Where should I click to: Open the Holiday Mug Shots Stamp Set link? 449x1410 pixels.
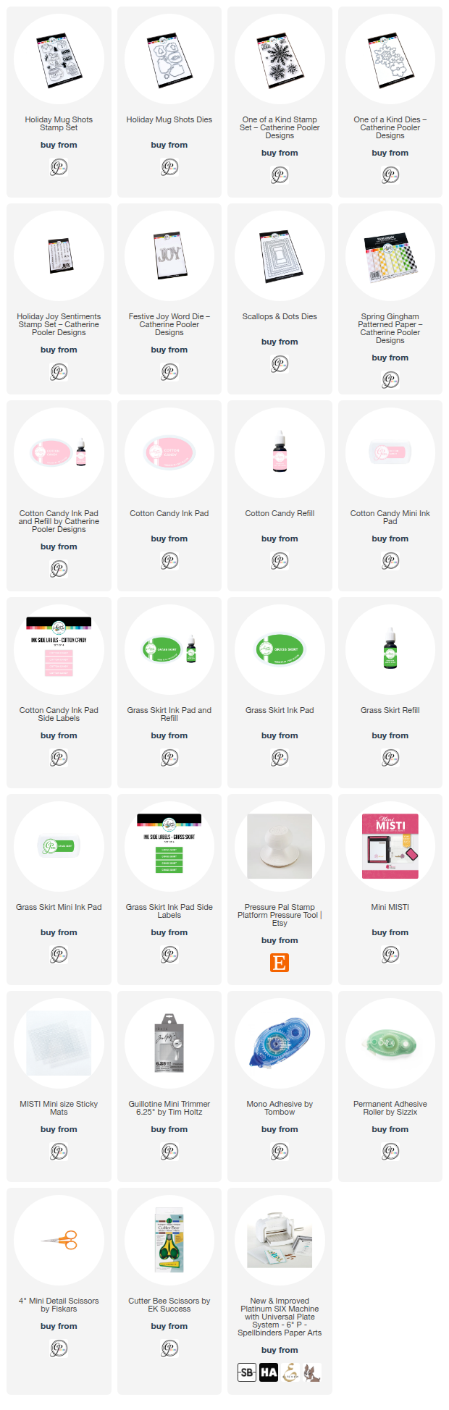point(59,124)
